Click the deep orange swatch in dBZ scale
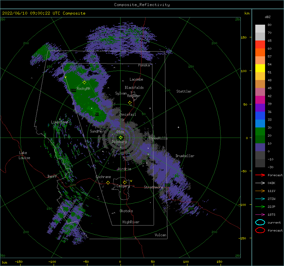This screenshot has width=284, height=266. (260, 53)
